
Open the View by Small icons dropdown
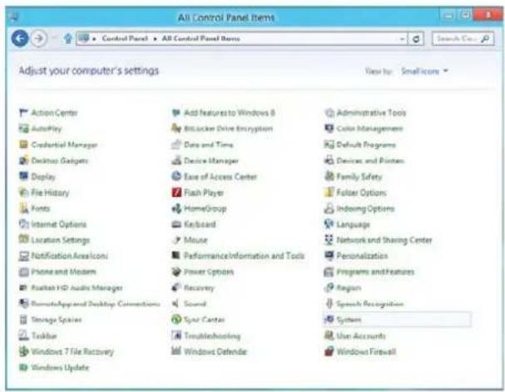(424, 71)
